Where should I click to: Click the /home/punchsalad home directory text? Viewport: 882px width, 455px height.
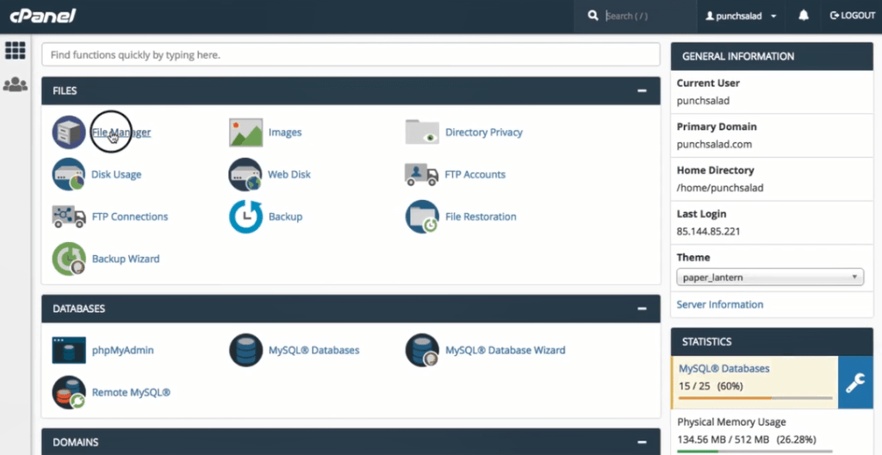click(720, 188)
